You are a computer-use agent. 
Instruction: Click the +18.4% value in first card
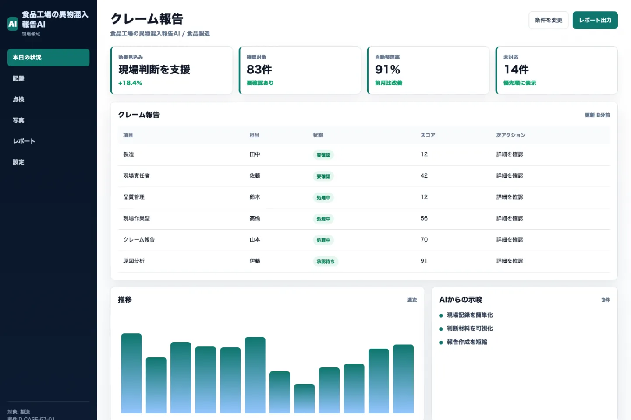tap(130, 83)
